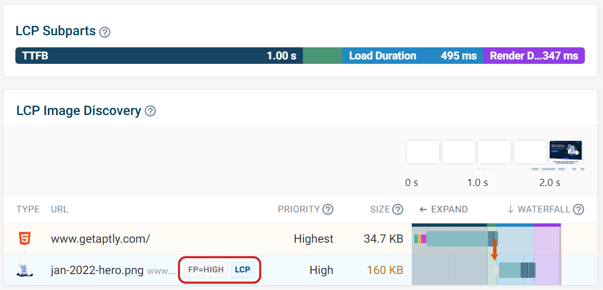Click the orange arrow in the waterfall chart
The image size is (603, 290).
pos(494,250)
